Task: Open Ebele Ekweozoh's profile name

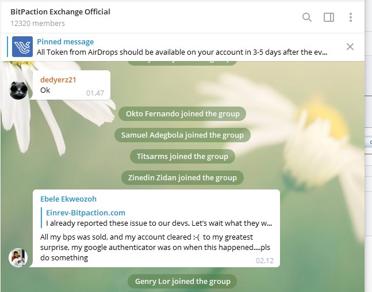Action: tap(68, 199)
